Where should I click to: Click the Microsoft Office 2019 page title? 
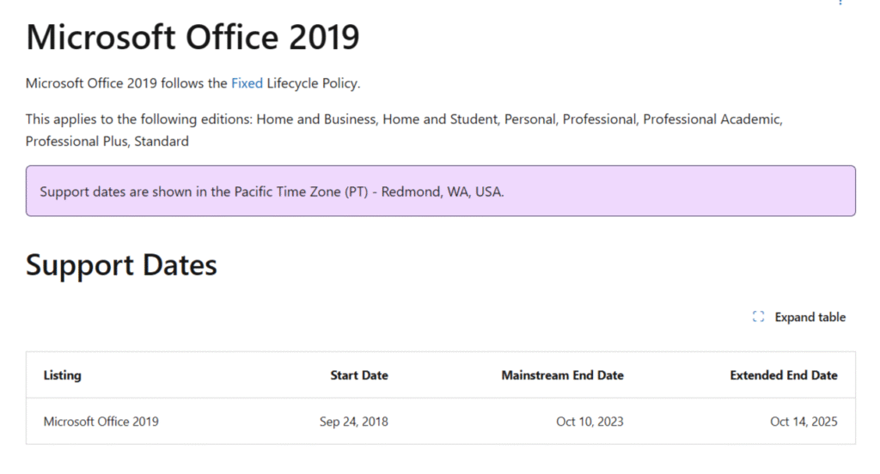coord(192,38)
